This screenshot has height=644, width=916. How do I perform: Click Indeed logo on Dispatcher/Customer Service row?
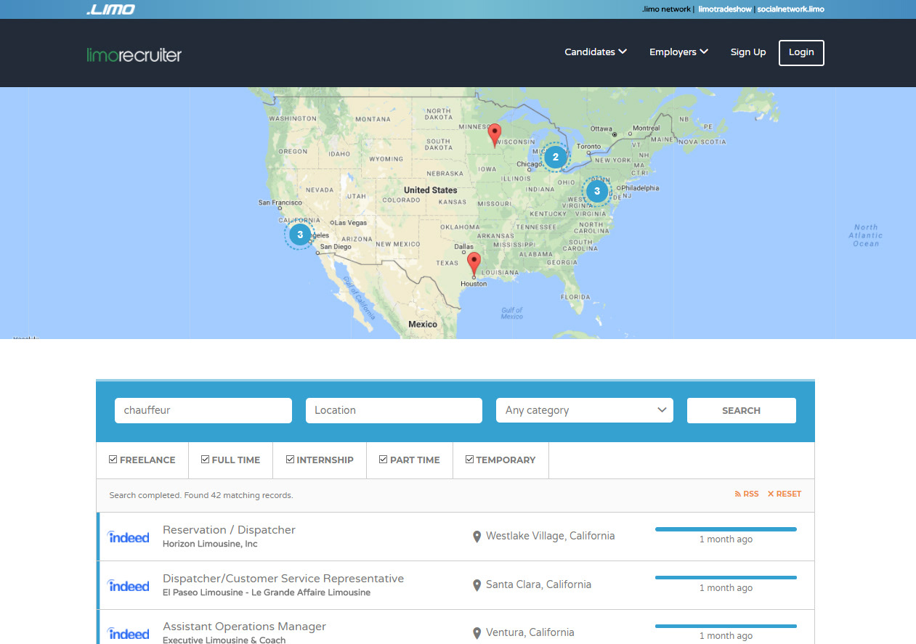(129, 585)
